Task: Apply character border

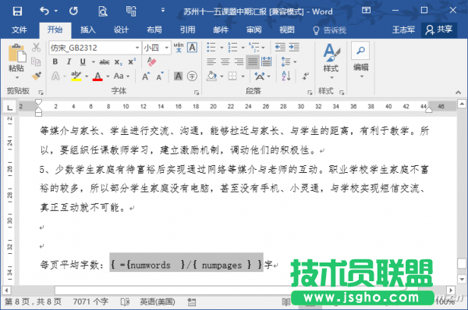Action: [x=192, y=48]
